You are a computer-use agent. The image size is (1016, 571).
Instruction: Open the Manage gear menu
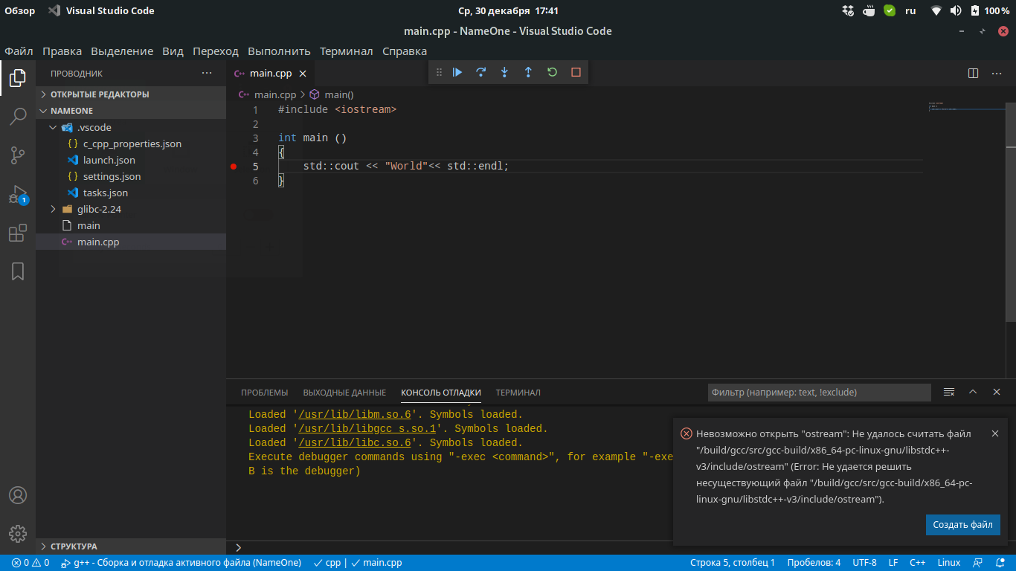(18, 534)
